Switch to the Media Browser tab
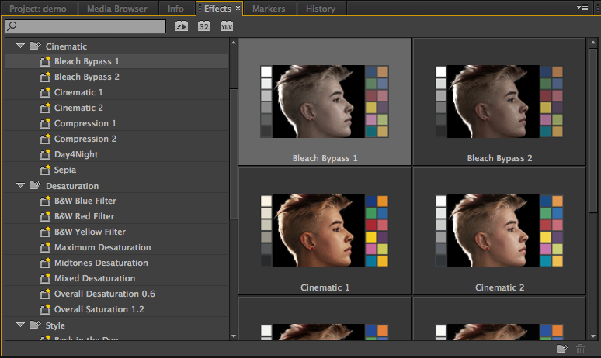 [116, 9]
